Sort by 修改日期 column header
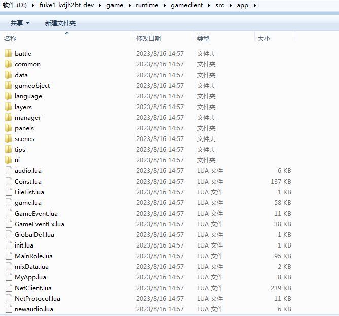The height and width of the screenshot is (316, 339). 148,39
